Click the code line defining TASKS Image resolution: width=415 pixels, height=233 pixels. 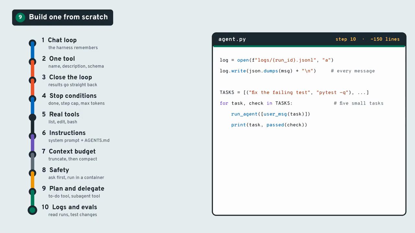(x=294, y=93)
